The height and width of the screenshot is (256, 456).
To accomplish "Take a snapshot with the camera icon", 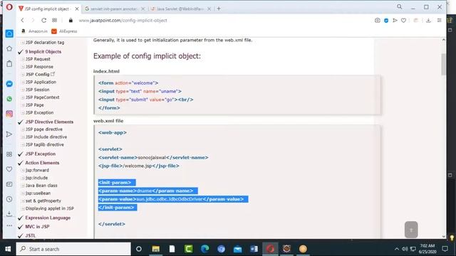I will click(x=377, y=21).
